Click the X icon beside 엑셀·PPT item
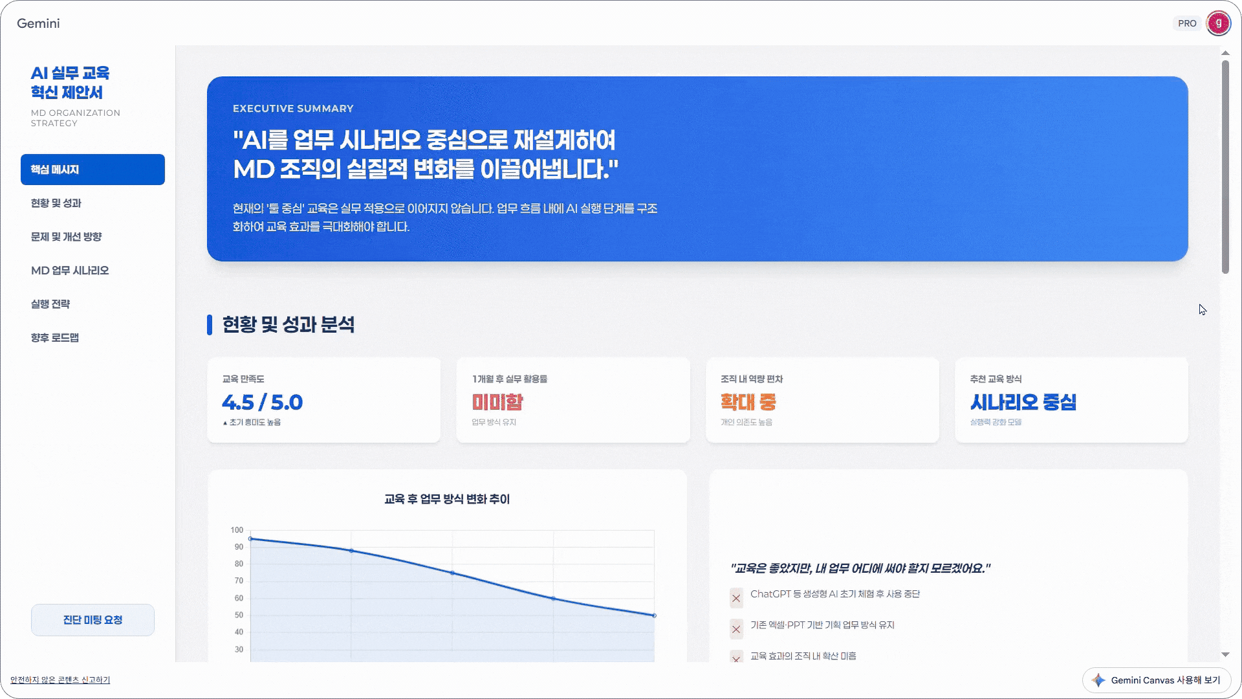1242x699 pixels. (736, 629)
